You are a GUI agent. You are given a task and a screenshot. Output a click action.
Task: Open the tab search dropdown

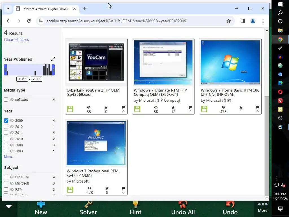click(x=8, y=9)
